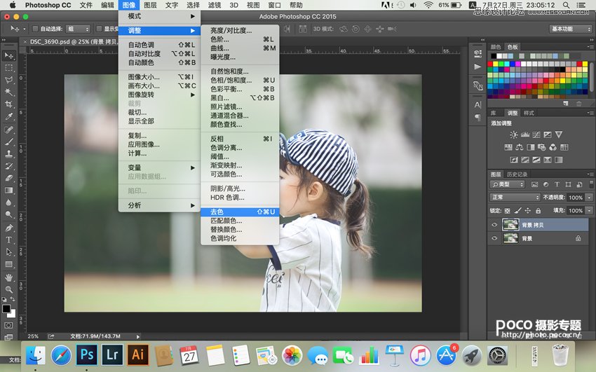Hide the 背景 拷贝 layer visibility

coord(494,225)
